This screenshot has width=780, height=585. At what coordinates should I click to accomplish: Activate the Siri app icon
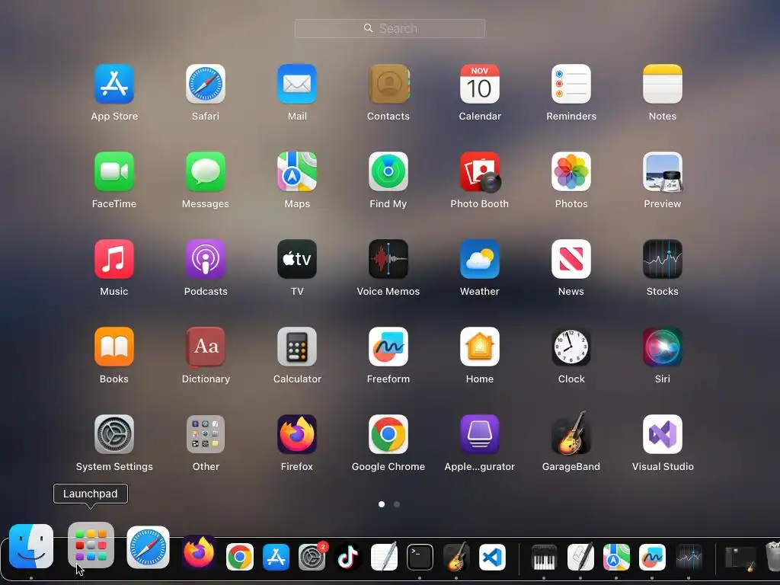663,347
